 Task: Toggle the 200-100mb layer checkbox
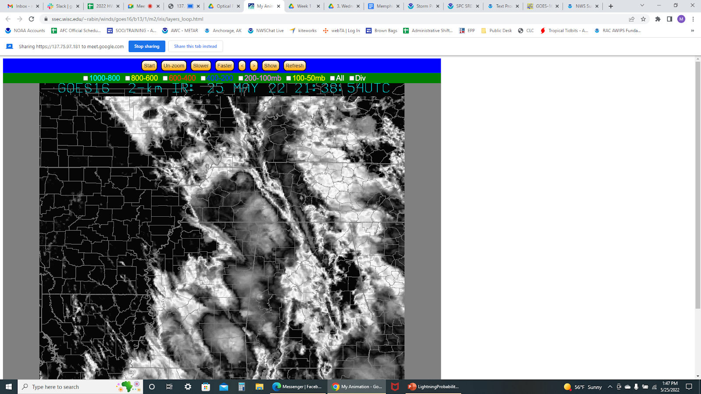point(241,78)
